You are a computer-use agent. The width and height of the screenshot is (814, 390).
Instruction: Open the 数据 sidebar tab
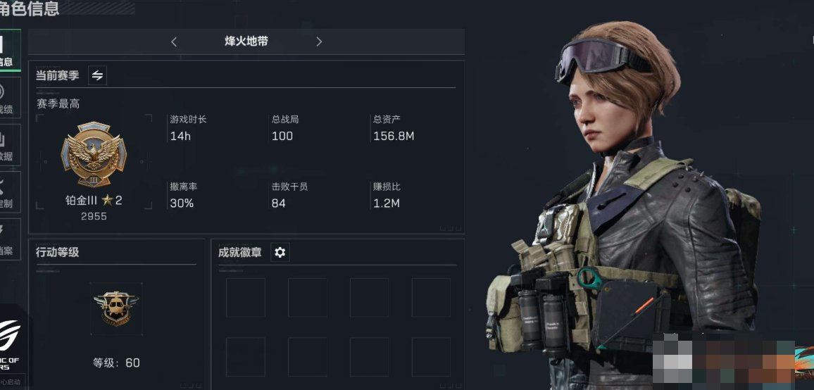(10, 145)
